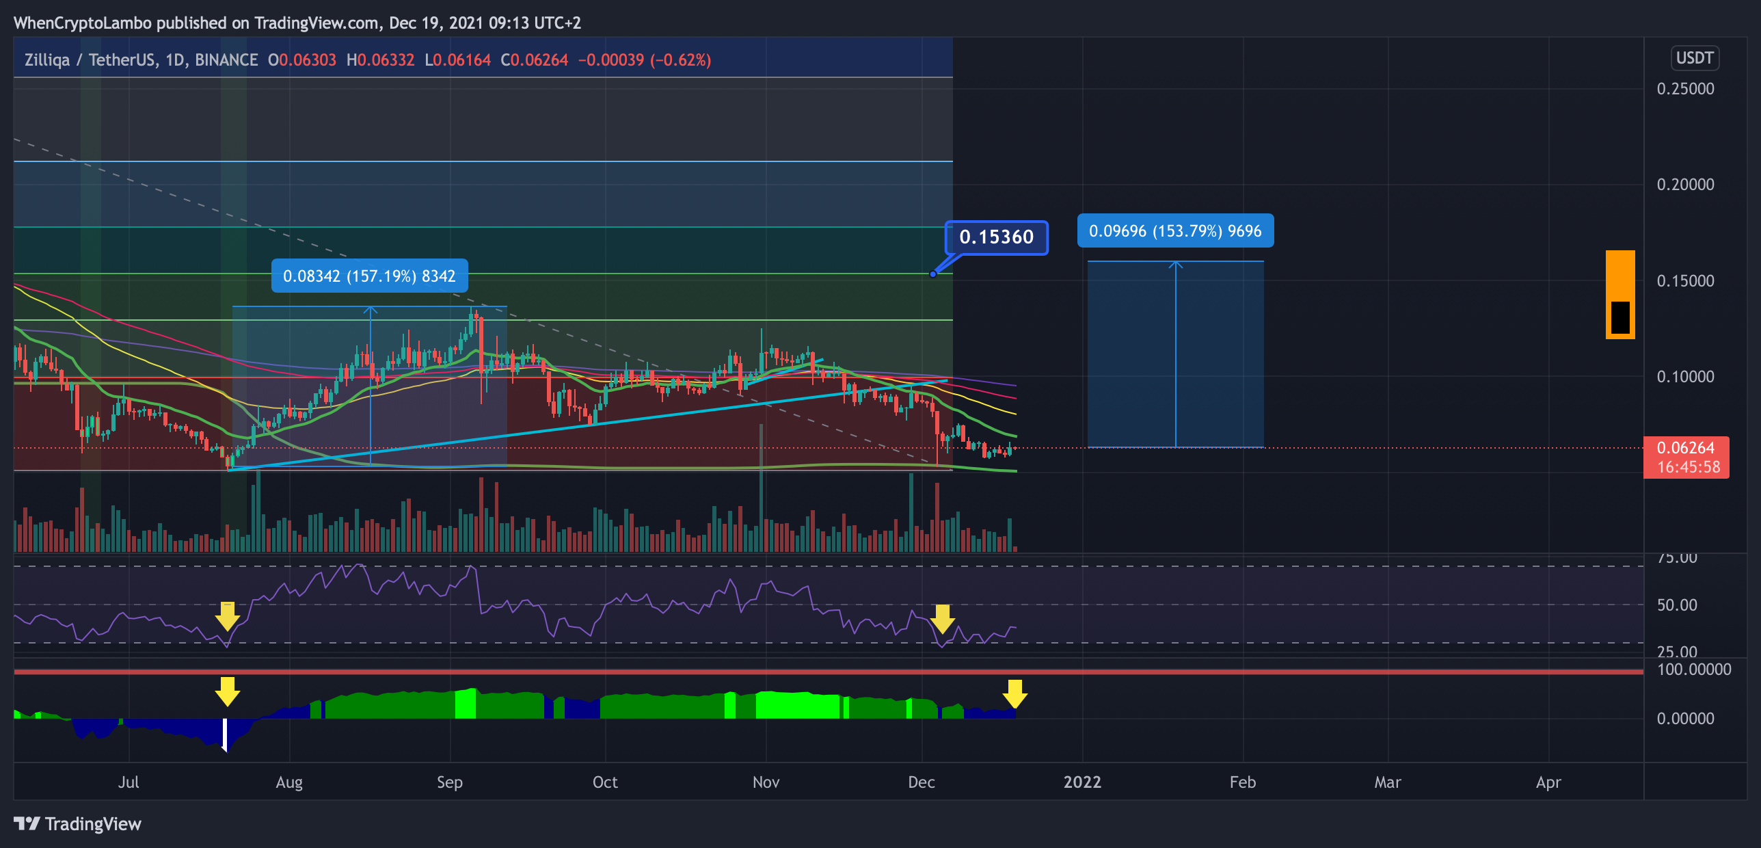Image resolution: width=1761 pixels, height=848 pixels.
Task: Click the Sep label on time axis
Action: click(x=450, y=782)
